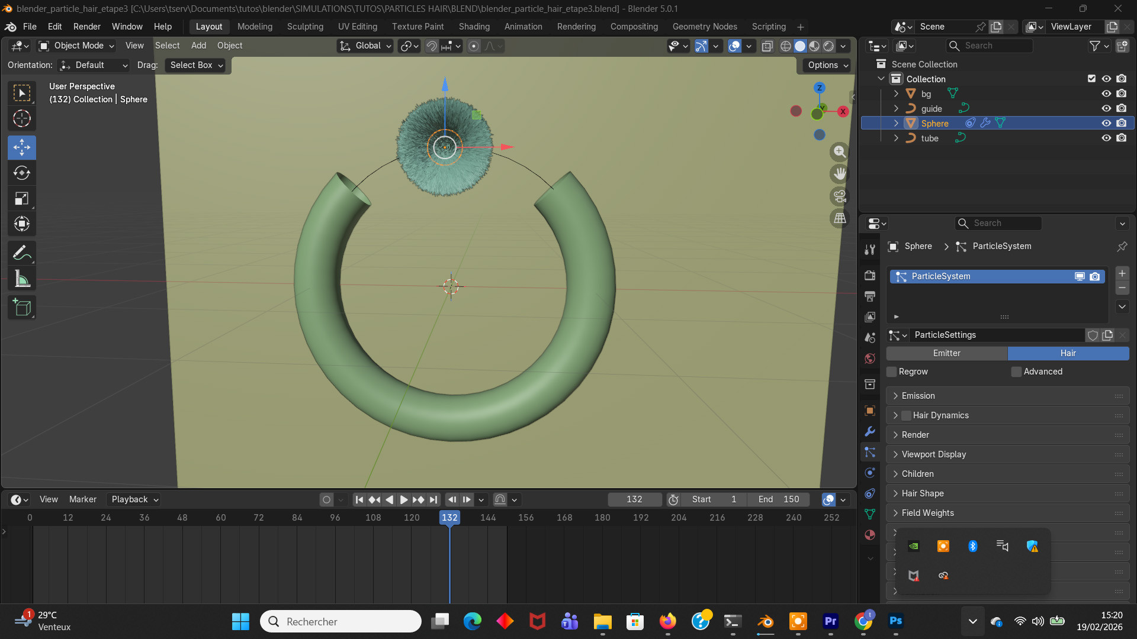This screenshot has height=639, width=1137.
Task: Switch to the Shading workspace tab
Action: coord(474,27)
